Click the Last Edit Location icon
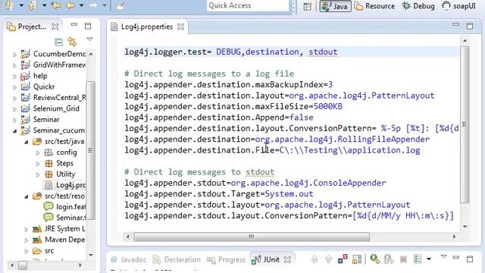This screenshot has height=273, width=485. [x=56, y=5]
